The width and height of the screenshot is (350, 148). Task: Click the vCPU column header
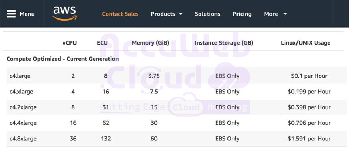pyautogui.click(x=69, y=43)
